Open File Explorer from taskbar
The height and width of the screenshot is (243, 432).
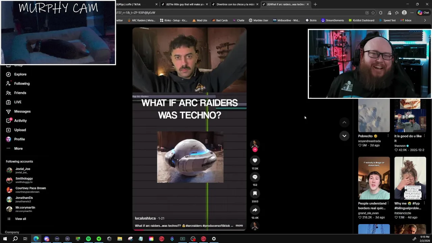coord(120,239)
